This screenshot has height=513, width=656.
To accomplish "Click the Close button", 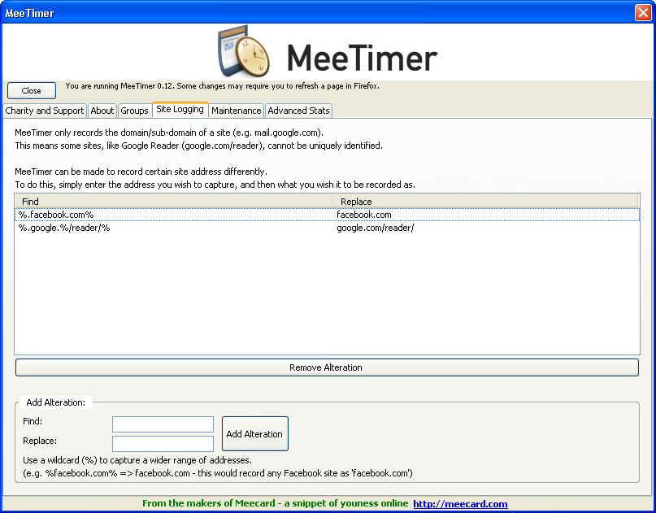I will pos(32,90).
